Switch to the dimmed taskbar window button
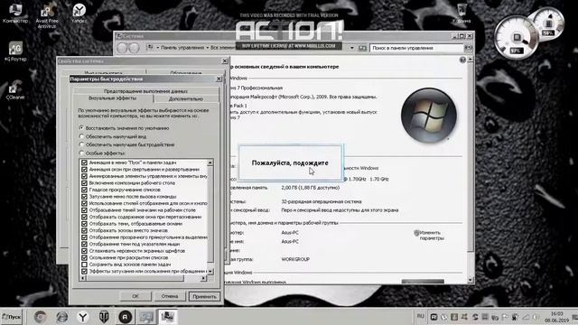Viewport: 578px width, 325px height. (146, 317)
